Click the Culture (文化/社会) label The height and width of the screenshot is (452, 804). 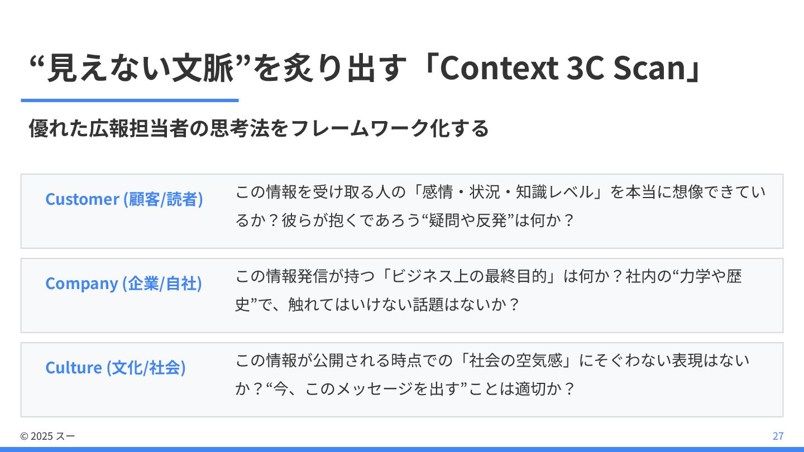pyautogui.click(x=116, y=368)
